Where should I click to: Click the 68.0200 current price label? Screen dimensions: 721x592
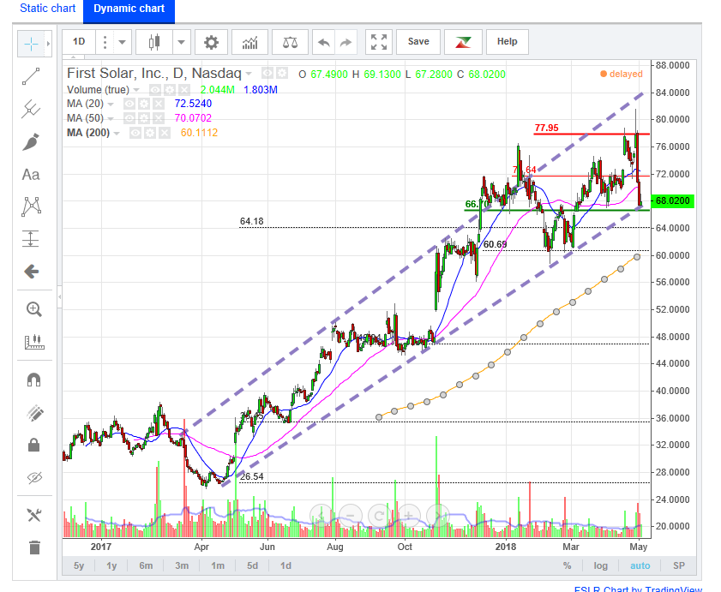[x=673, y=200]
